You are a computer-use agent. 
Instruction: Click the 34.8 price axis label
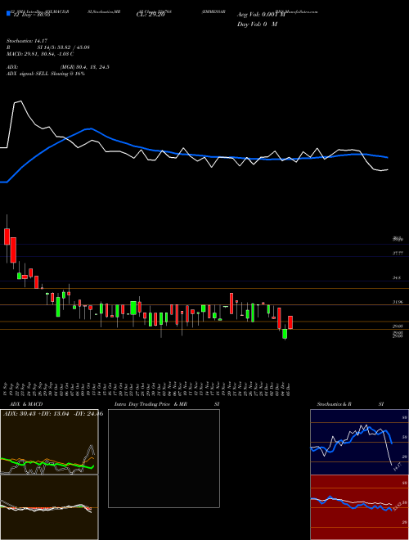397,277
